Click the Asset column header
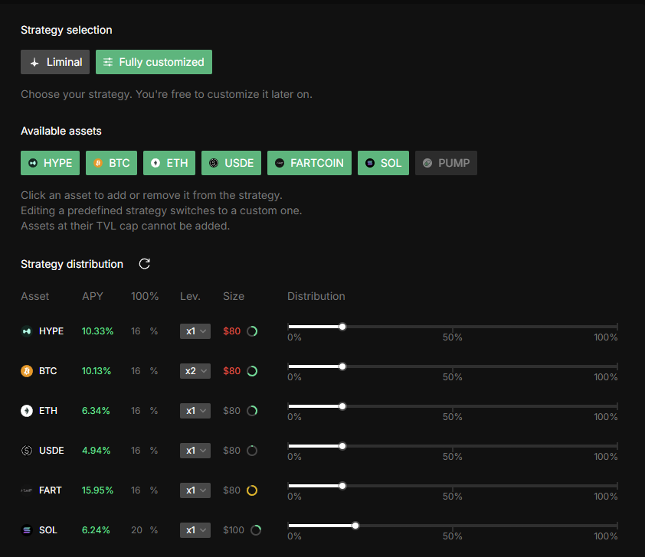 click(35, 296)
